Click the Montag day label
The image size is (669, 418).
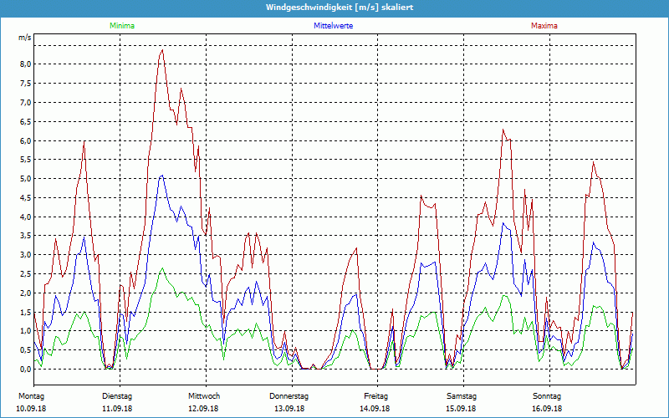point(31,396)
